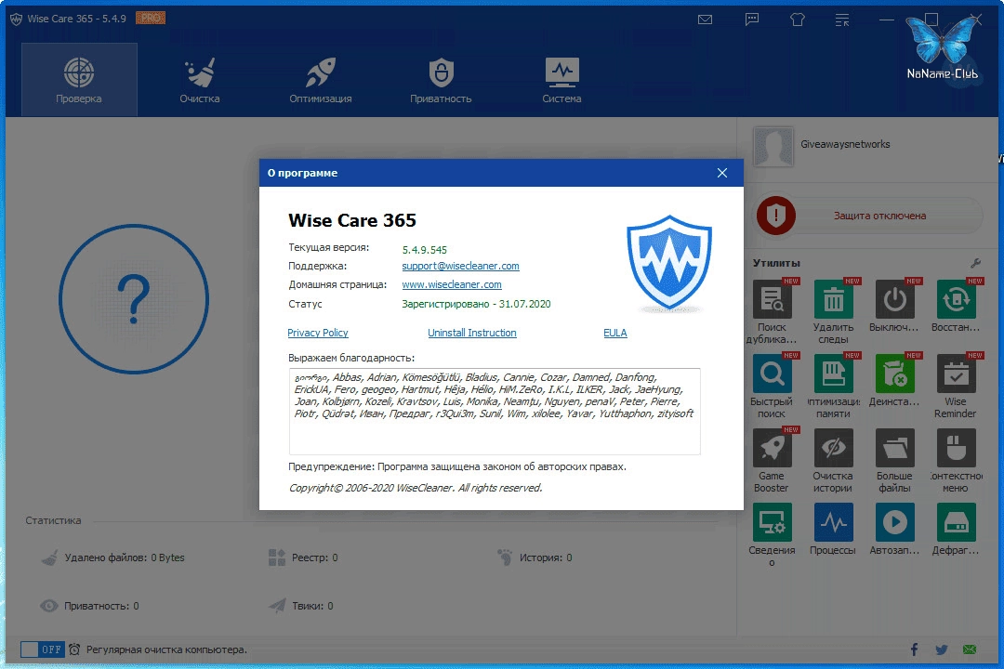Click the Giveawaysnetworks user avatar
Image resolution: width=1004 pixels, height=669 pixels.
(773, 146)
